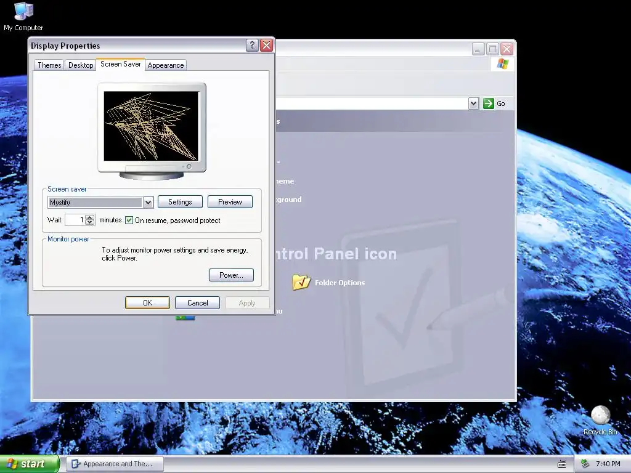Image resolution: width=631 pixels, height=473 pixels.
Task: Click the Go button label
Action: [500, 103]
